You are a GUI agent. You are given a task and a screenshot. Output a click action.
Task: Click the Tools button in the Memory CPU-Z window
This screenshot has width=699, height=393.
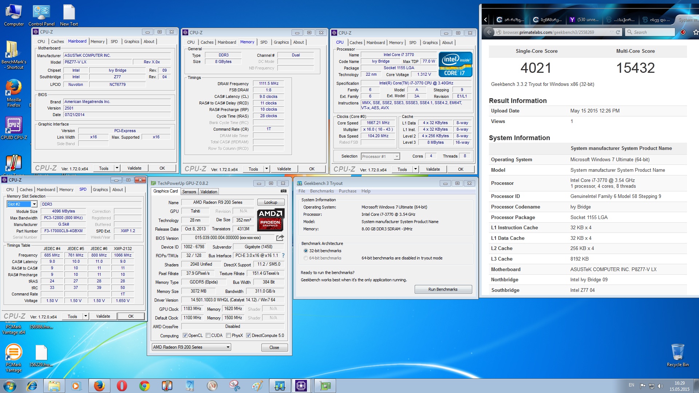click(x=253, y=169)
